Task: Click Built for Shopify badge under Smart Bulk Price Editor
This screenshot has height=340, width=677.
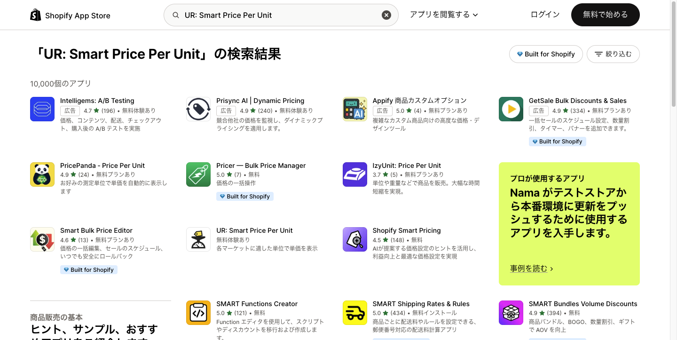Action: tap(89, 270)
